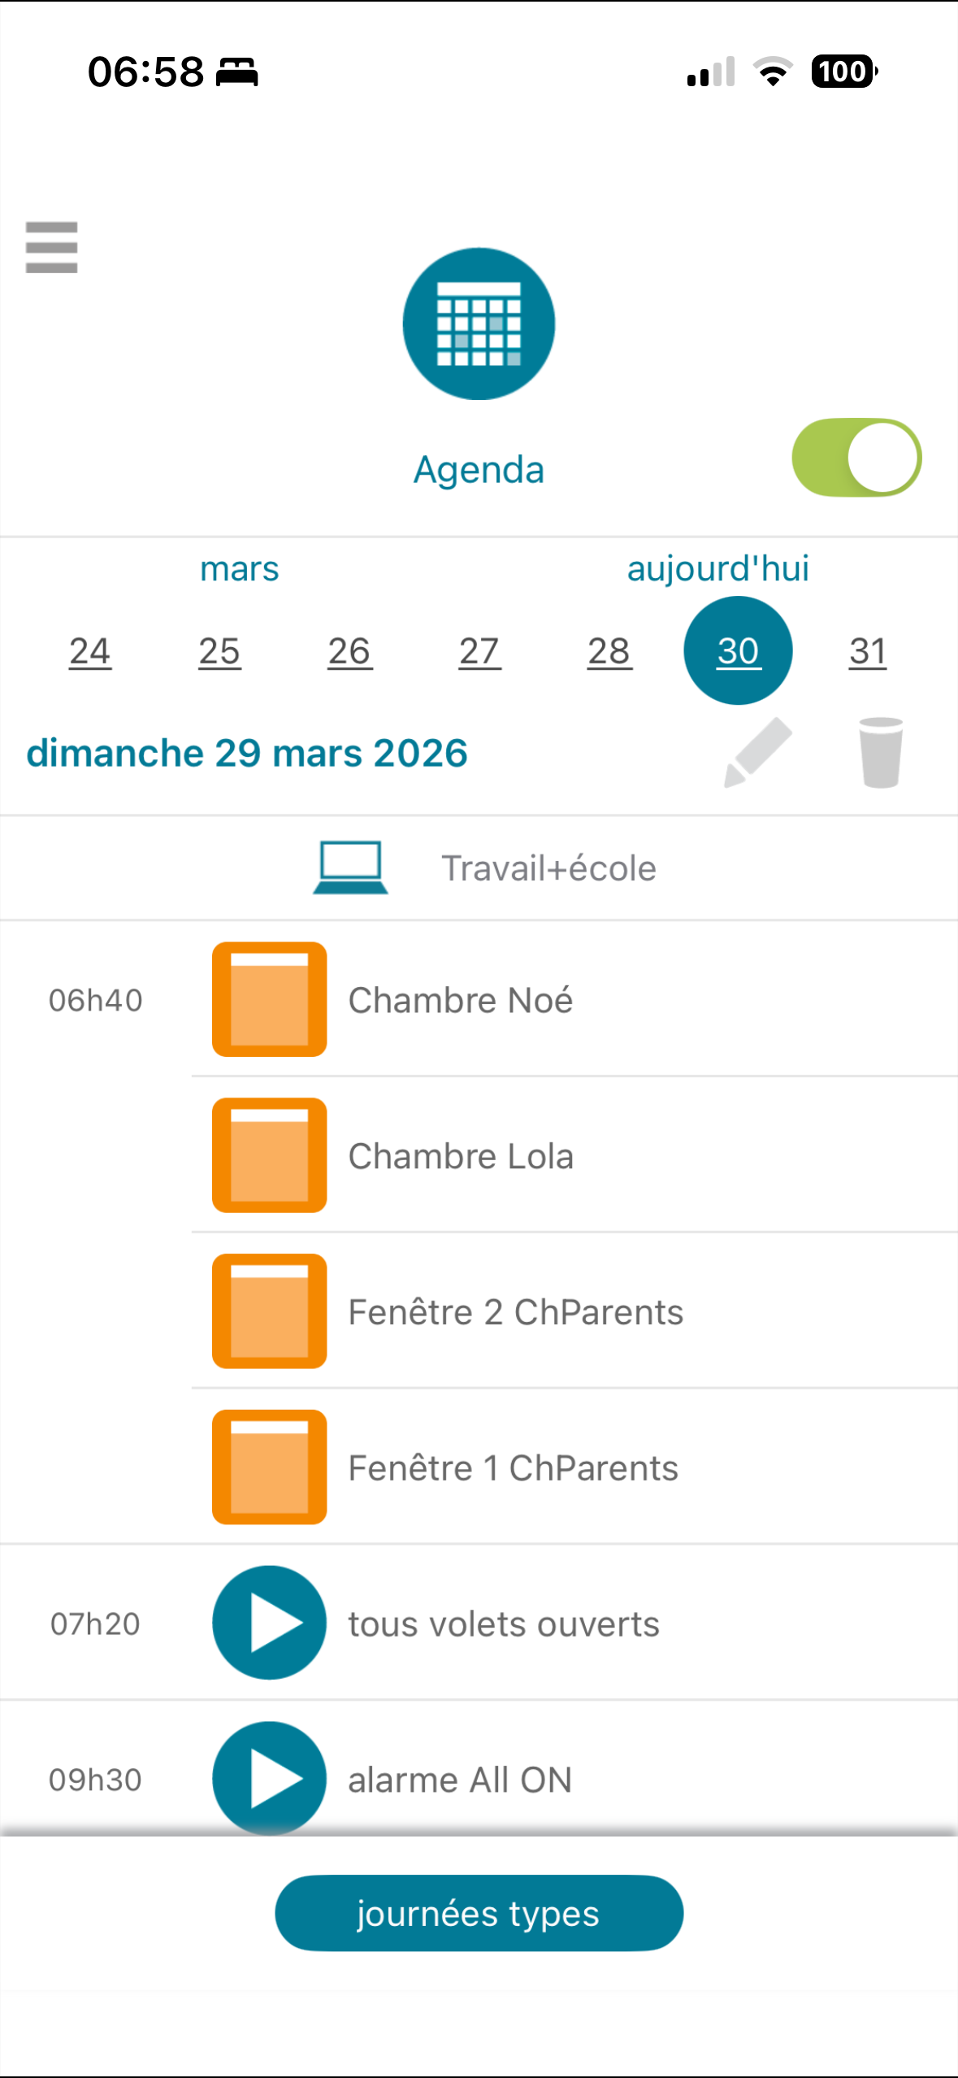Screen dimensions: 958x2078
Task: Tap the Chambre Noé shutter icon
Action: (x=269, y=999)
